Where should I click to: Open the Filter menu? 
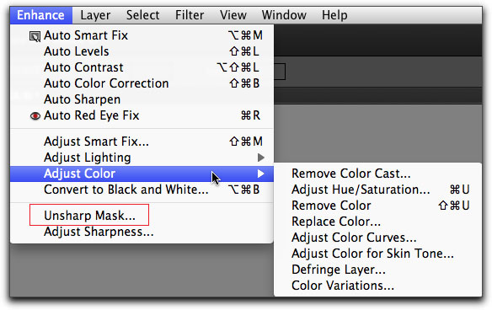tap(190, 15)
